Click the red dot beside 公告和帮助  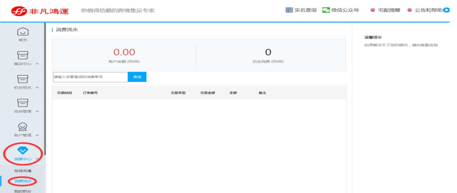click(409, 10)
